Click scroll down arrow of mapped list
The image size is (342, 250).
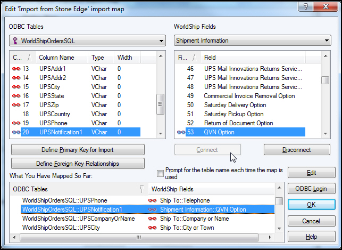pos(279,228)
